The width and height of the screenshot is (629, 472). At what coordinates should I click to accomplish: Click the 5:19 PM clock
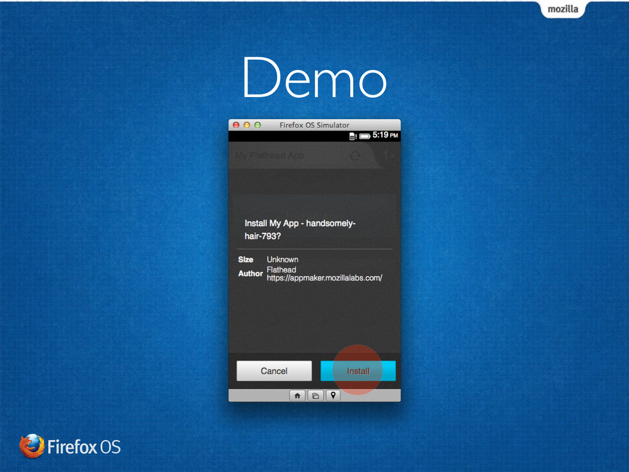[385, 135]
